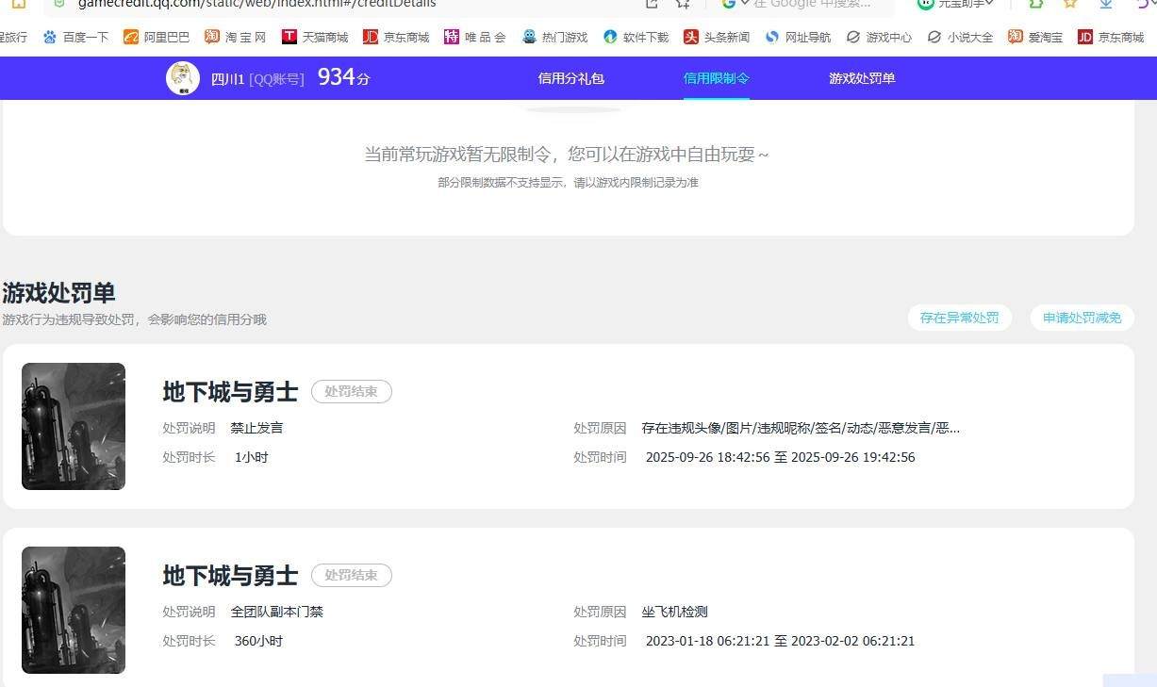This screenshot has width=1157, height=687.
Task: Click the 全团队副本门禁 penalty description
Action: pos(276,612)
